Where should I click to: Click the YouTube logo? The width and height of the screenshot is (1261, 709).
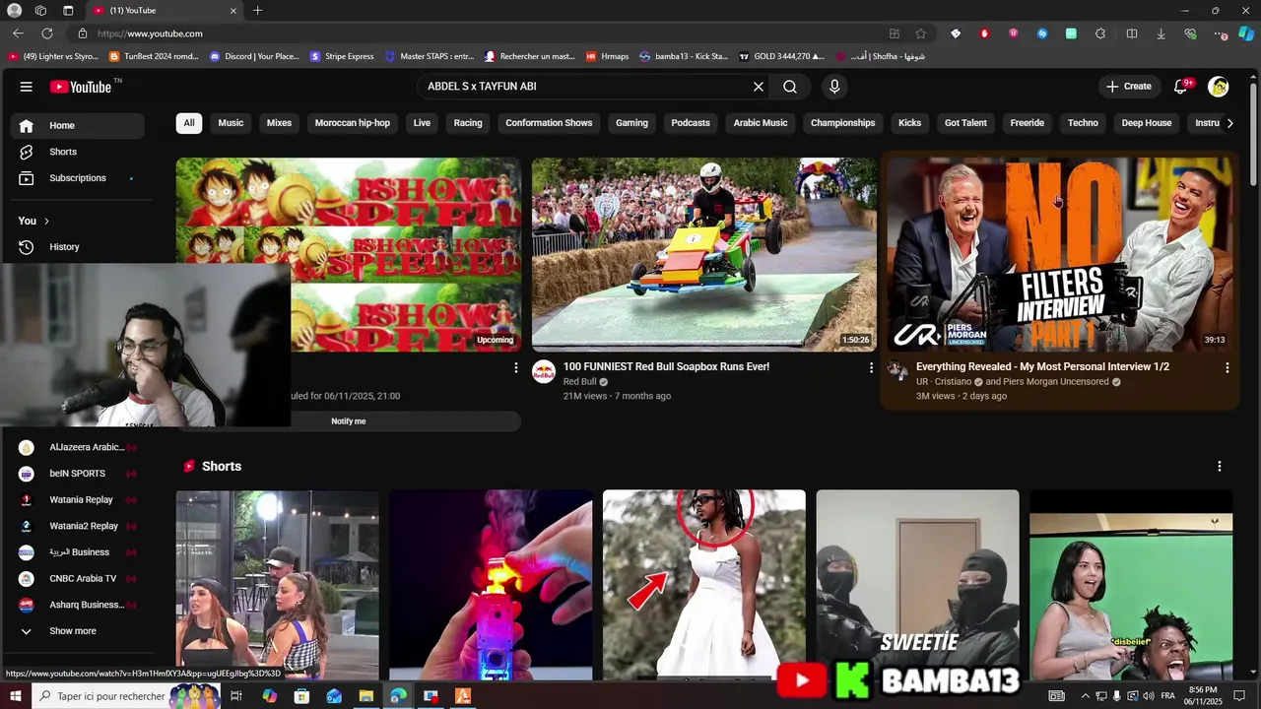tap(81, 87)
